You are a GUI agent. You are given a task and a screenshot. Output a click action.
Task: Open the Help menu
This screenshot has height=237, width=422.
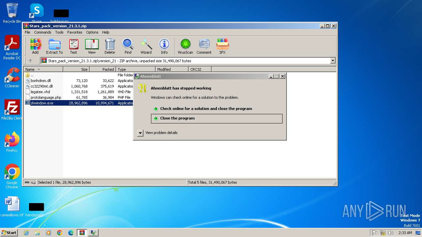click(105, 32)
